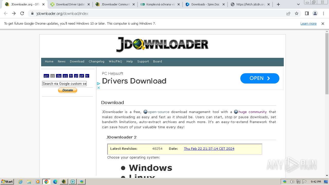This screenshot has width=329, height=185.
Task: Click the volume speaker tray icon
Action: (x=292, y=182)
